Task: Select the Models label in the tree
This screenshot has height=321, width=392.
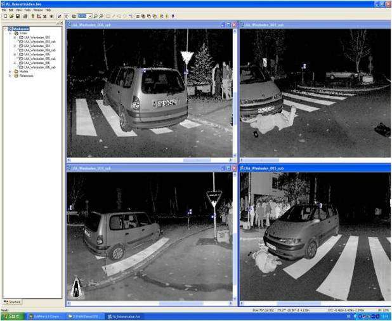Action: point(23,71)
